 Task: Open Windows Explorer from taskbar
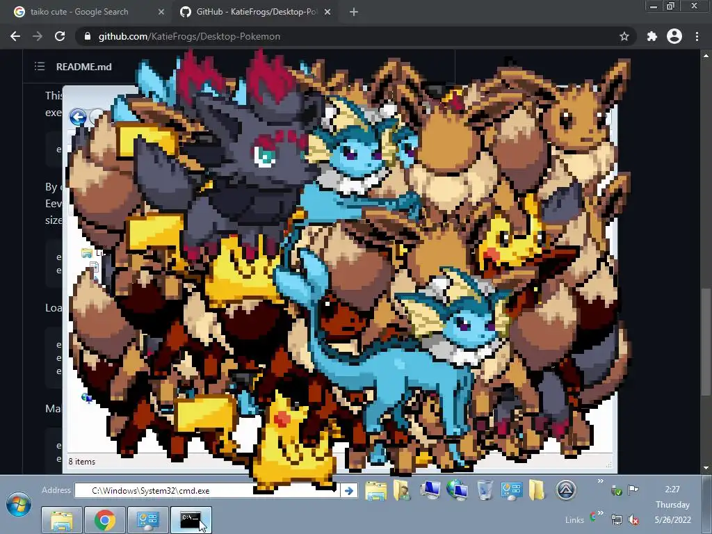click(x=62, y=520)
